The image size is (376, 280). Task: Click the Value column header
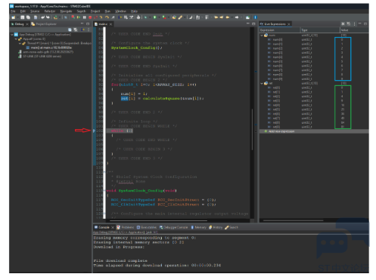coord(354,30)
